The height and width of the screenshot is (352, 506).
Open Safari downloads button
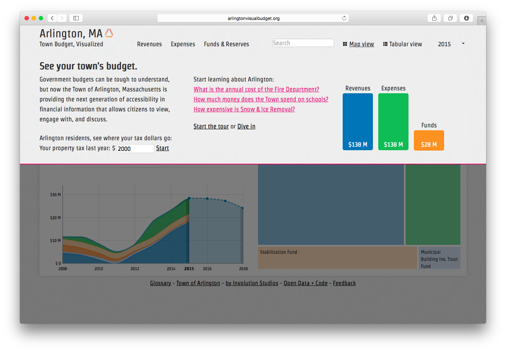466,18
